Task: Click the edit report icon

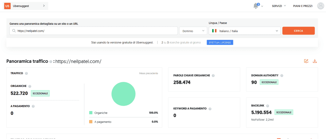Action: [x=306, y=61]
